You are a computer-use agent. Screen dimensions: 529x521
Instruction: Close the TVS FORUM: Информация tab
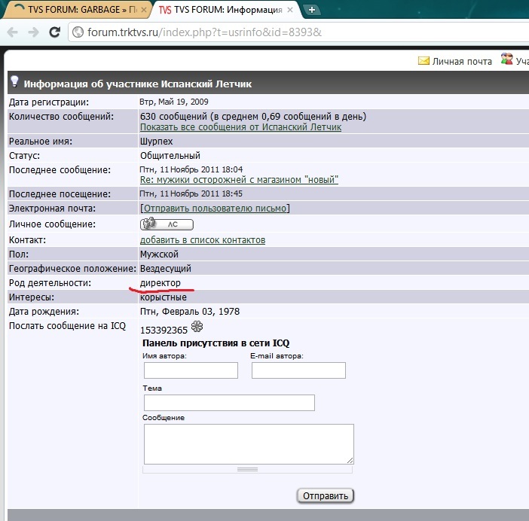pos(290,11)
